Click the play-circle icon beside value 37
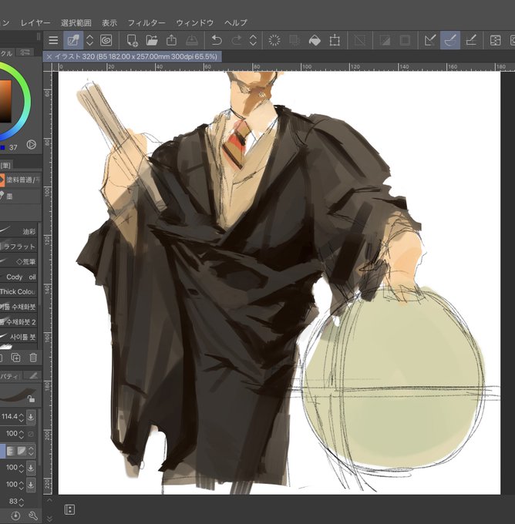 coord(32,144)
